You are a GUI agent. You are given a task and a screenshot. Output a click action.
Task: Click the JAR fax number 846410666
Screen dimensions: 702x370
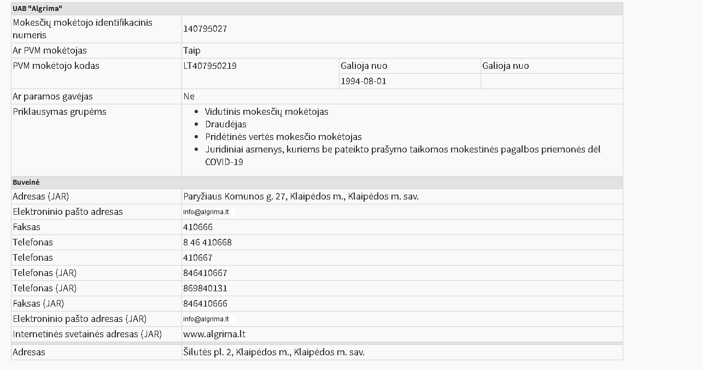(205, 304)
